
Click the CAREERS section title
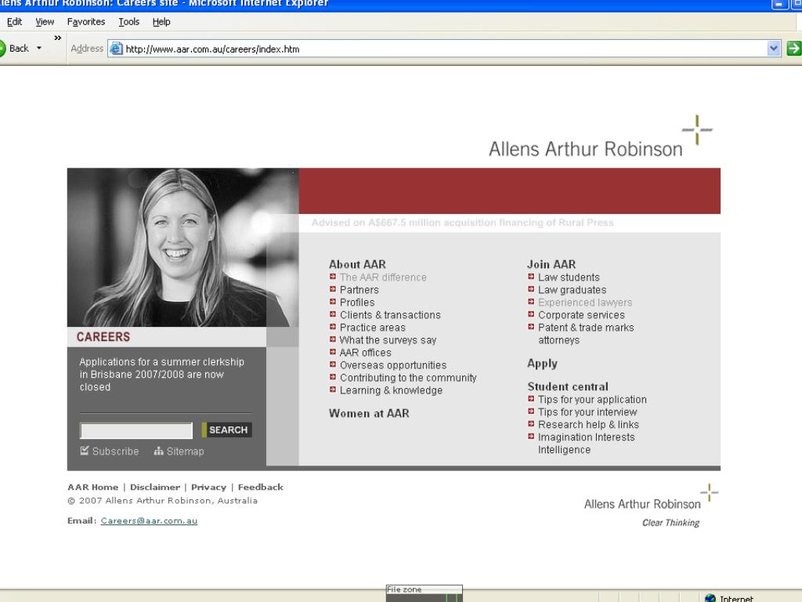[x=103, y=337]
